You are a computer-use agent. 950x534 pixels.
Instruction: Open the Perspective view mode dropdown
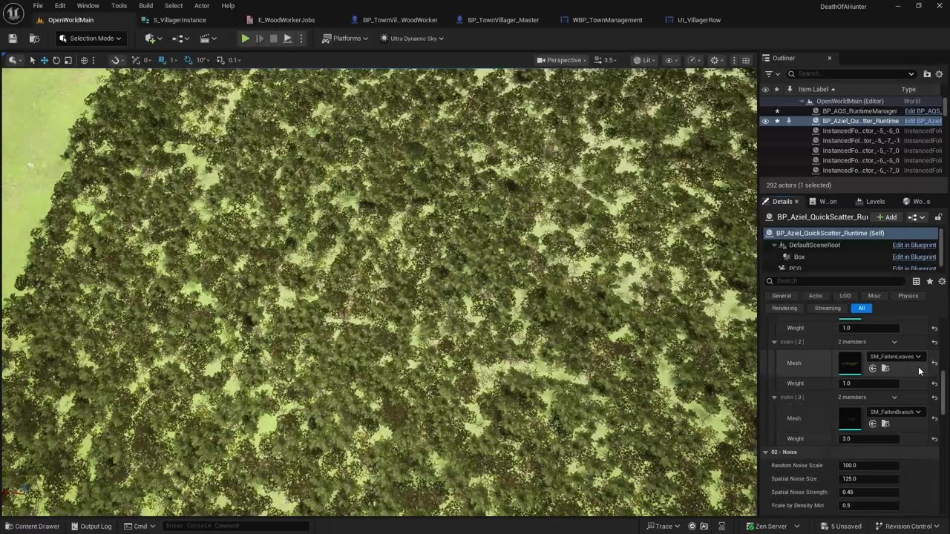[x=562, y=60]
